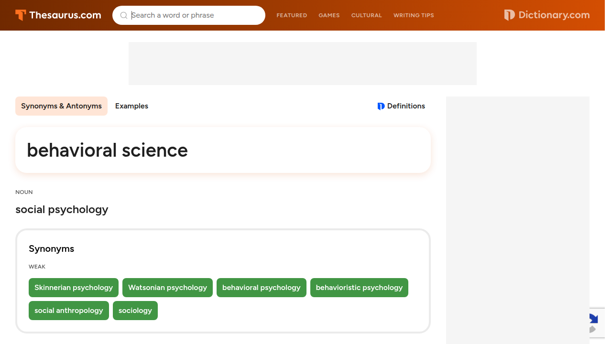The width and height of the screenshot is (612, 344).
Task: Open the Cultural menu
Action: 367,15
